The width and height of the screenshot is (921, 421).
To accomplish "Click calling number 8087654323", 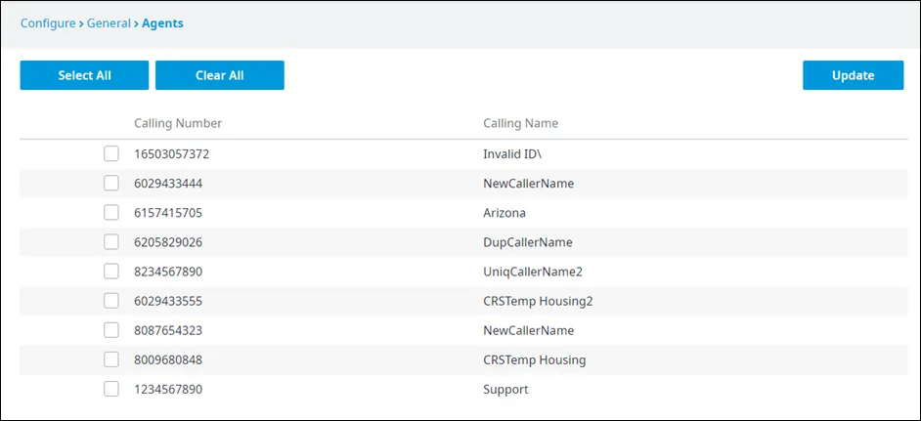I will [x=168, y=330].
